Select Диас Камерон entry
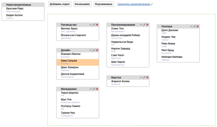This screenshot has width=217, height=127. pos(78,69)
